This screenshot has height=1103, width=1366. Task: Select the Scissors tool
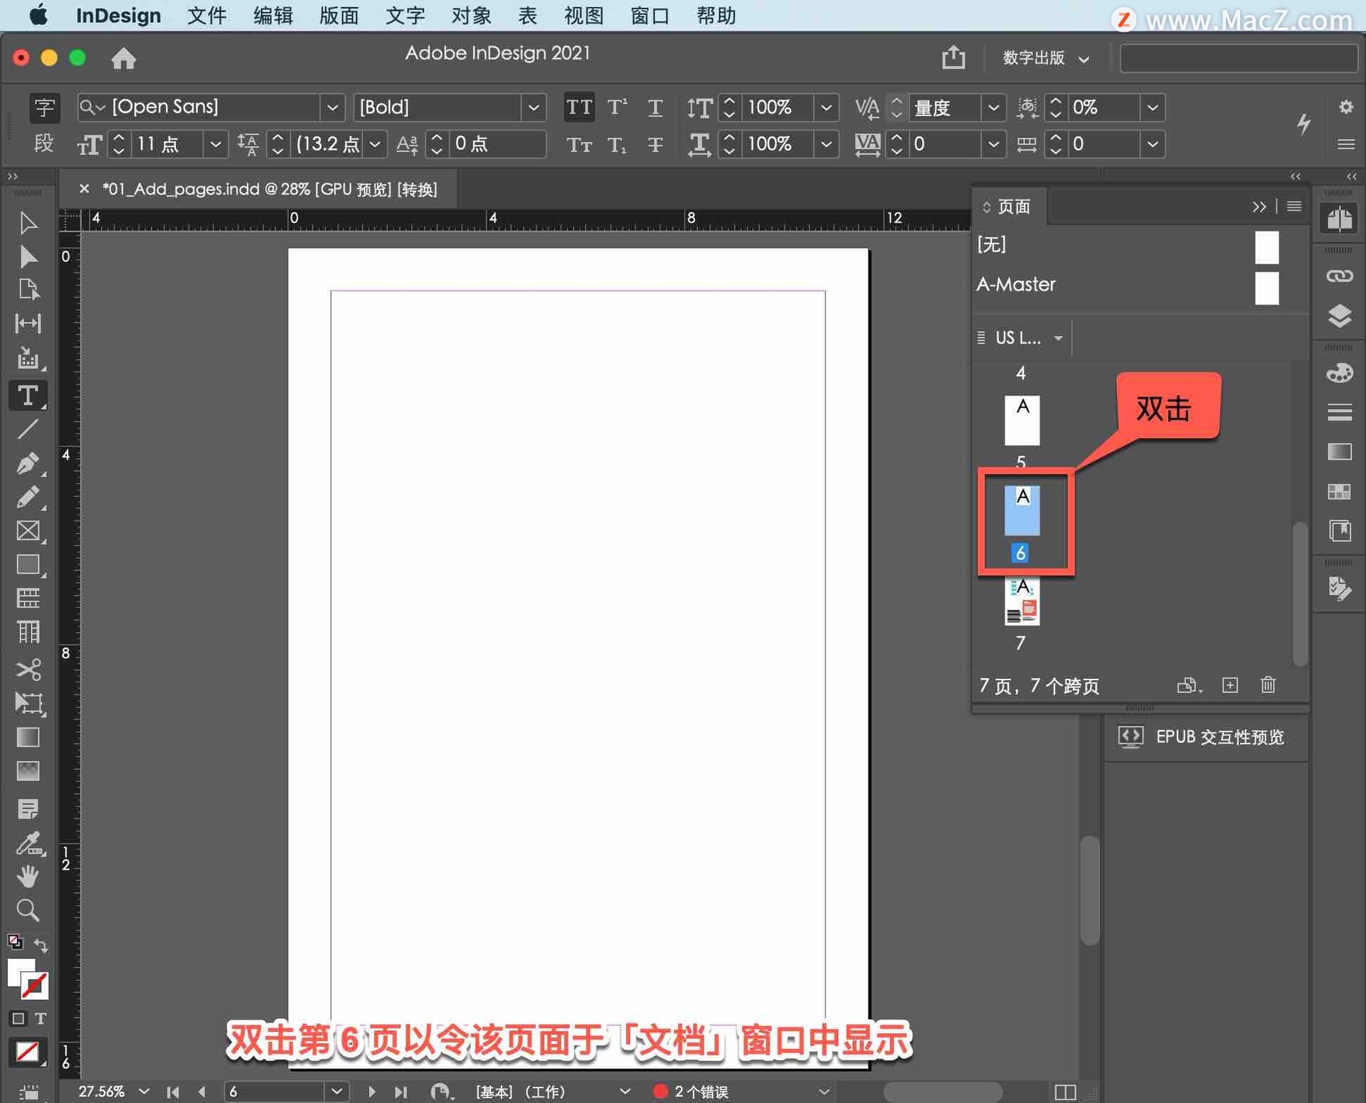[x=27, y=669]
